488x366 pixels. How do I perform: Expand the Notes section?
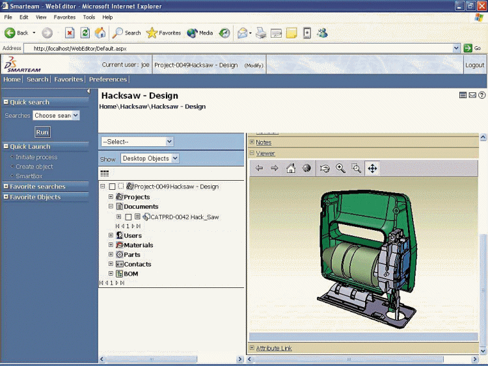(252, 142)
